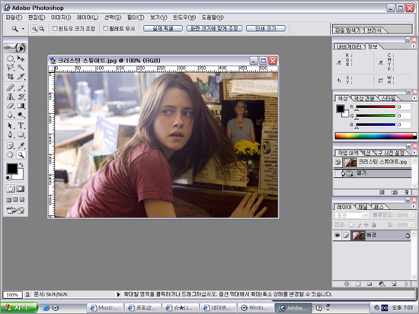419x314 pixels.
Task: Select the Polygonal Lasso tool
Action: 10,67
